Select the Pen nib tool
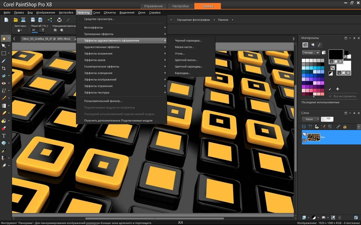Screen dimensions: 361x225 click(4, 151)
